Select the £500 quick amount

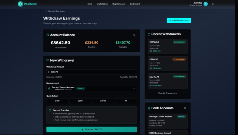click(x=80, y=101)
